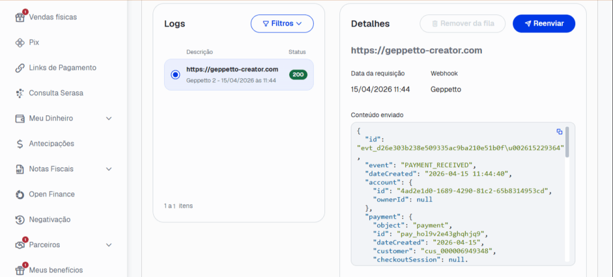
Task: Click the Reenviar button
Action: pyautogui.click(x=544, y=23)
